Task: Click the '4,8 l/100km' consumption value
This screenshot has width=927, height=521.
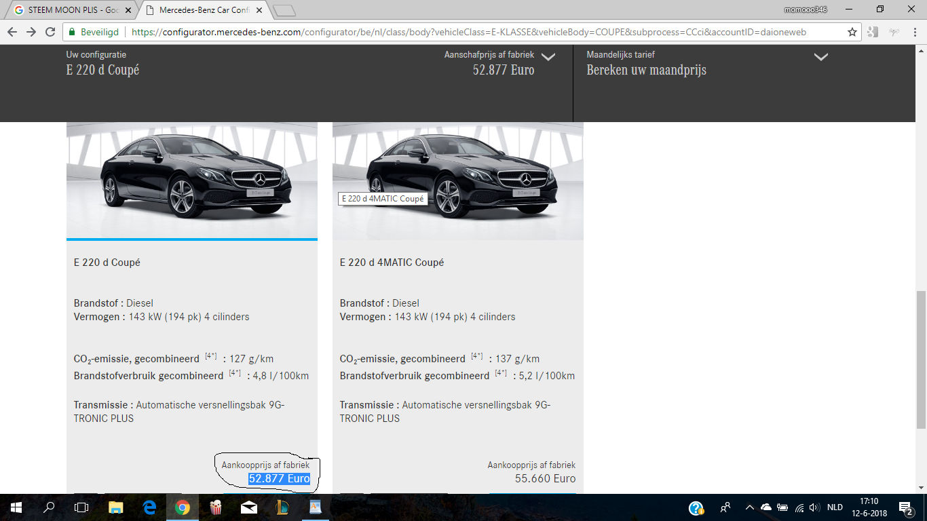Action: (281, 376)
